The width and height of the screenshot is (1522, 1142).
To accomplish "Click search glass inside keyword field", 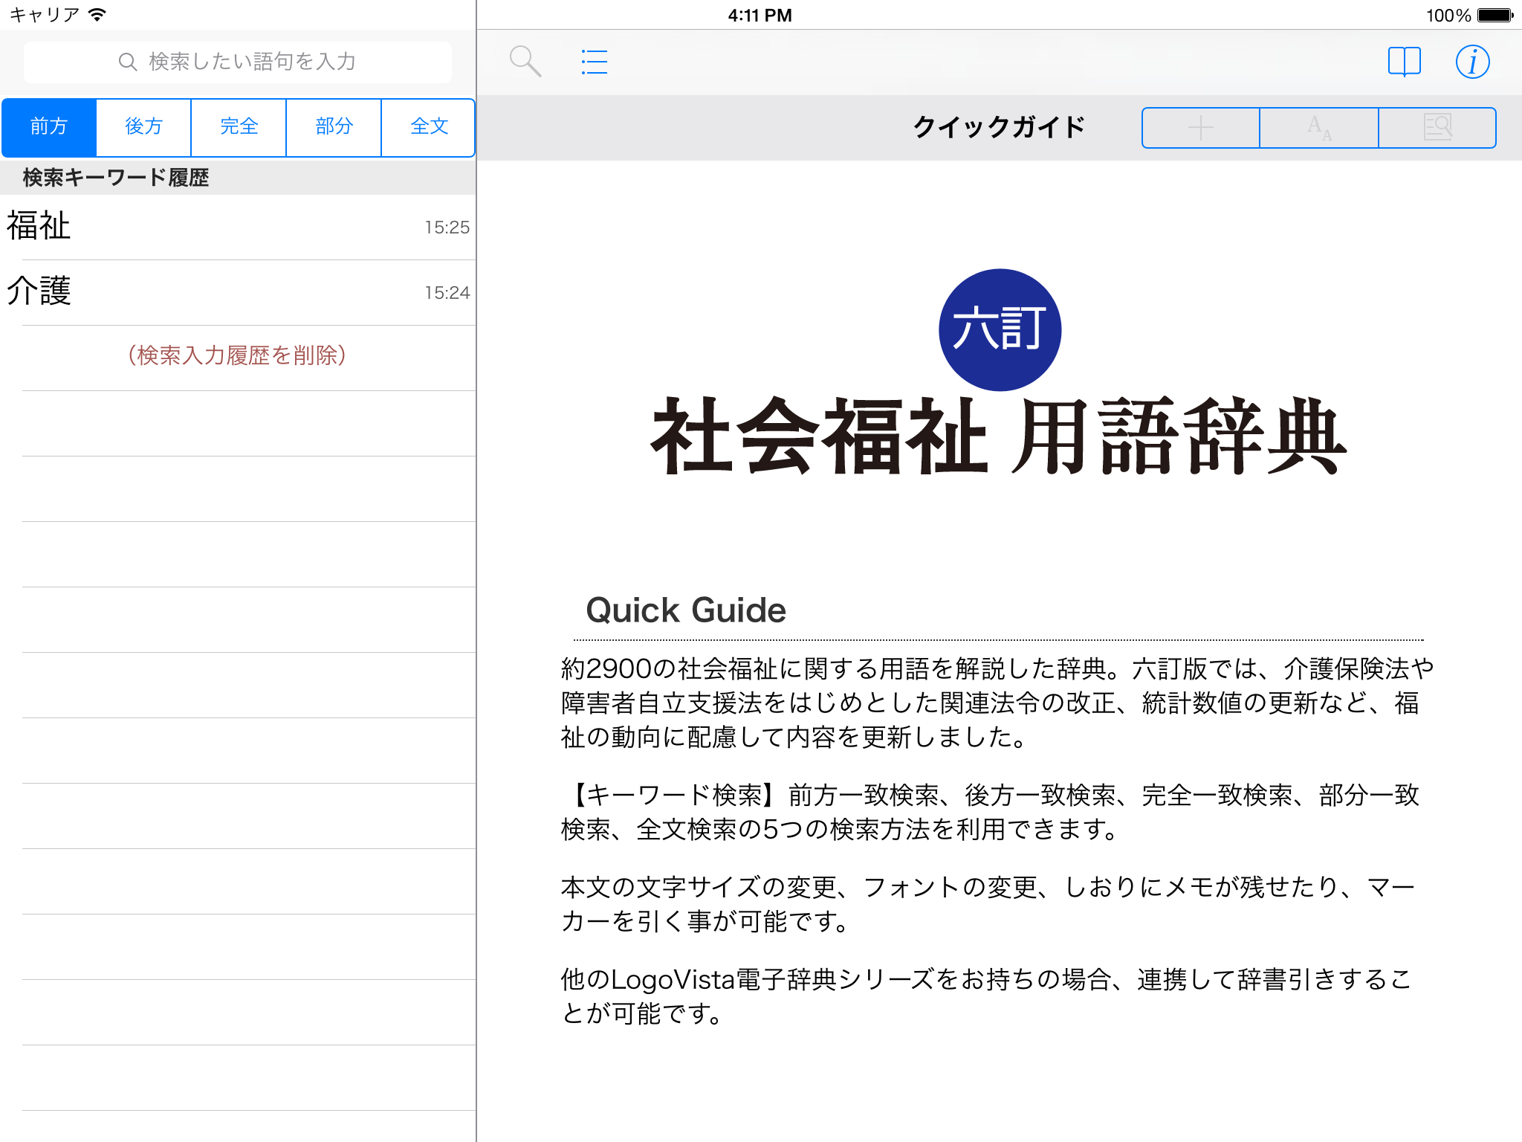I will pos(128,62).
